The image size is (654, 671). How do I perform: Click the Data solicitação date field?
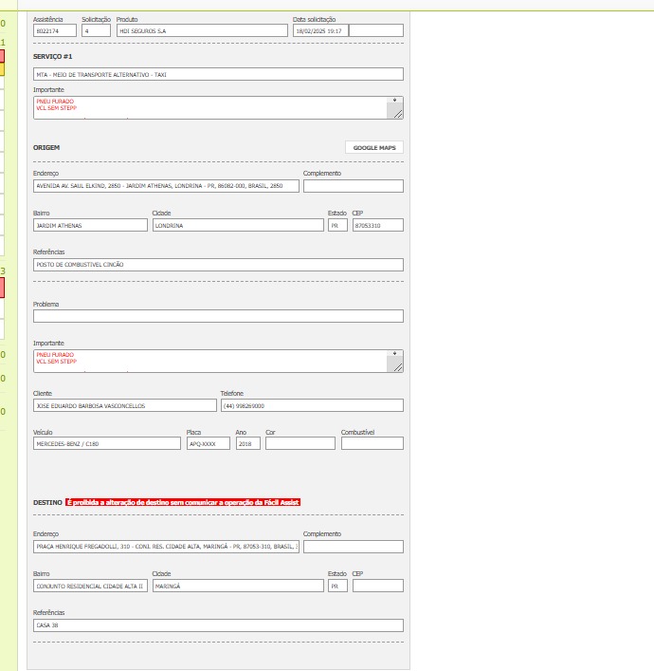[319, 30]
